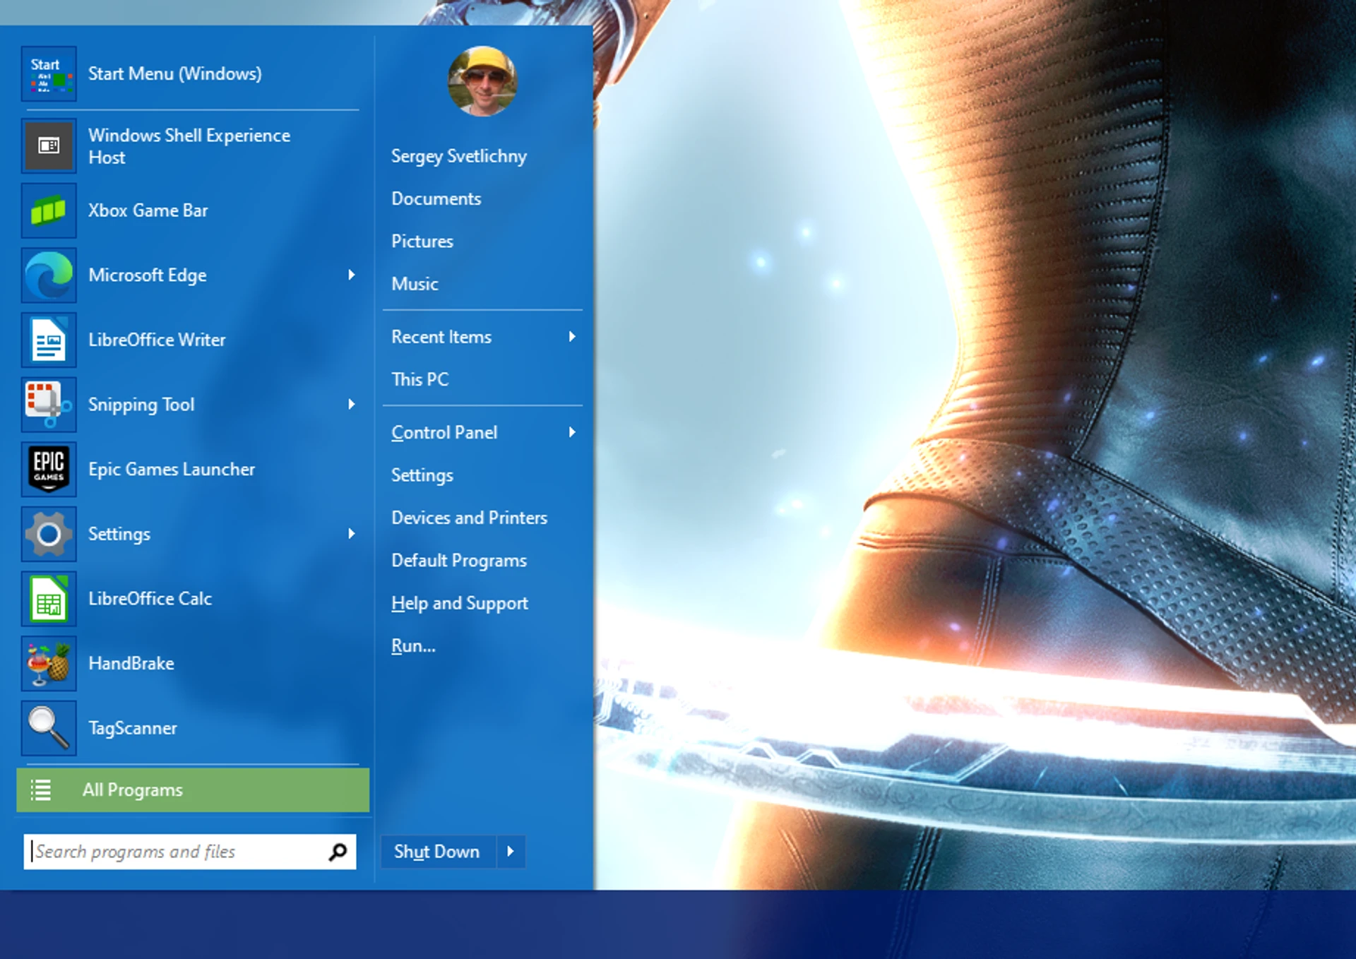Open the Pictures folder
The width and height of the screenshot is (1356, 959).
coord(422,241)
